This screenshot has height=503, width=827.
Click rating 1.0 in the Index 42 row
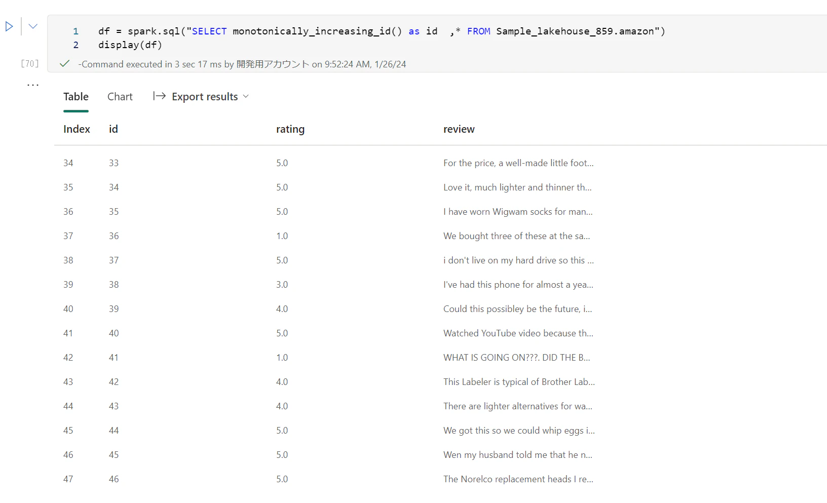click(x=282, y=358)
